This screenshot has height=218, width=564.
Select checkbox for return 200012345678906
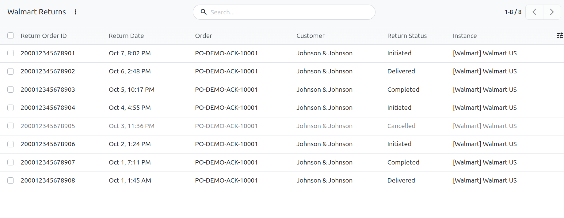click(x=11, y=144)
